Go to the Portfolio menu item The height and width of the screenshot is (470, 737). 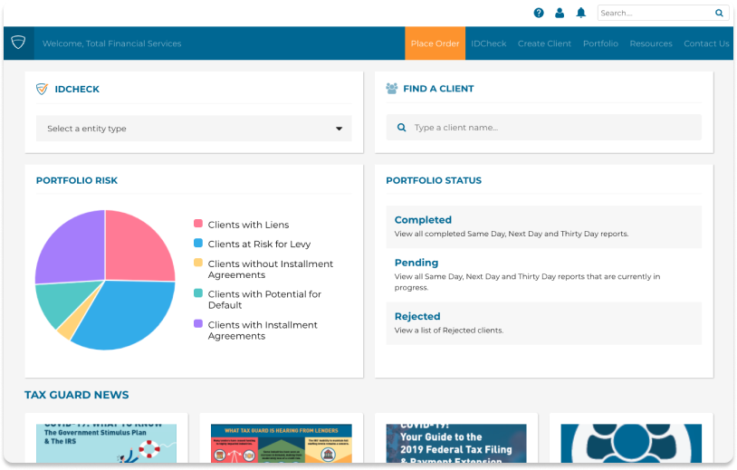click(600, 43)
